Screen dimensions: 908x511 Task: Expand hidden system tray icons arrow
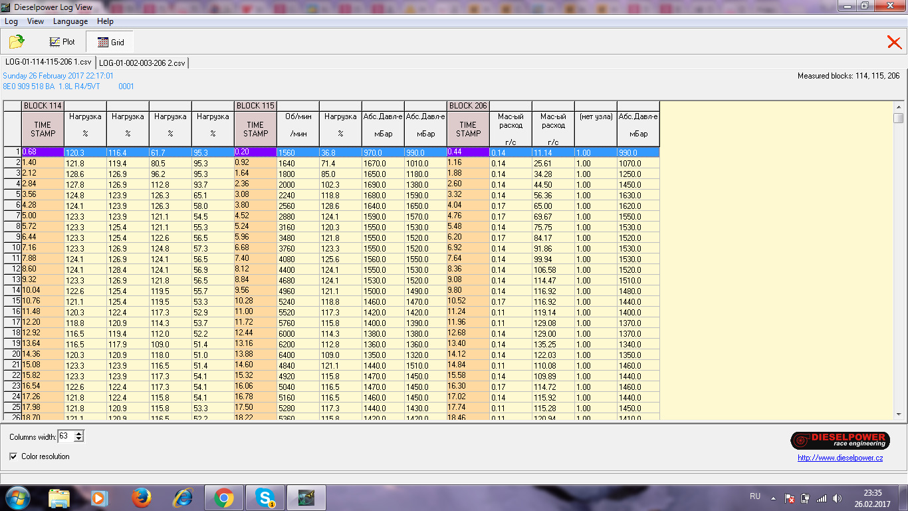[x=773, y=498]
